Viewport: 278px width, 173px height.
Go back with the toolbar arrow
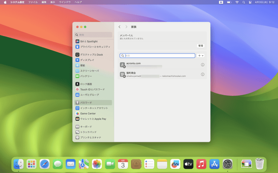click(x=120, y=27)
